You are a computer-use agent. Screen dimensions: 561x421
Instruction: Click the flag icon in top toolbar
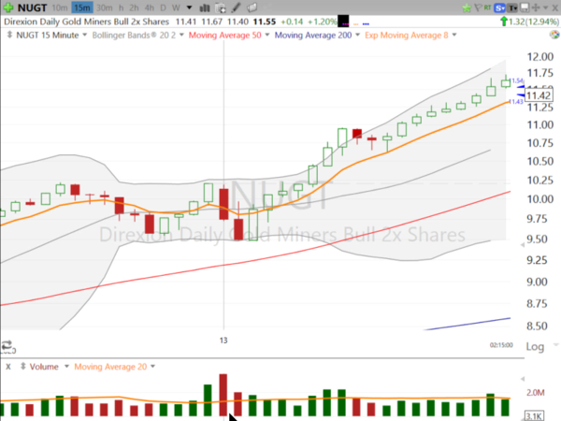click(x=478, y=7)
